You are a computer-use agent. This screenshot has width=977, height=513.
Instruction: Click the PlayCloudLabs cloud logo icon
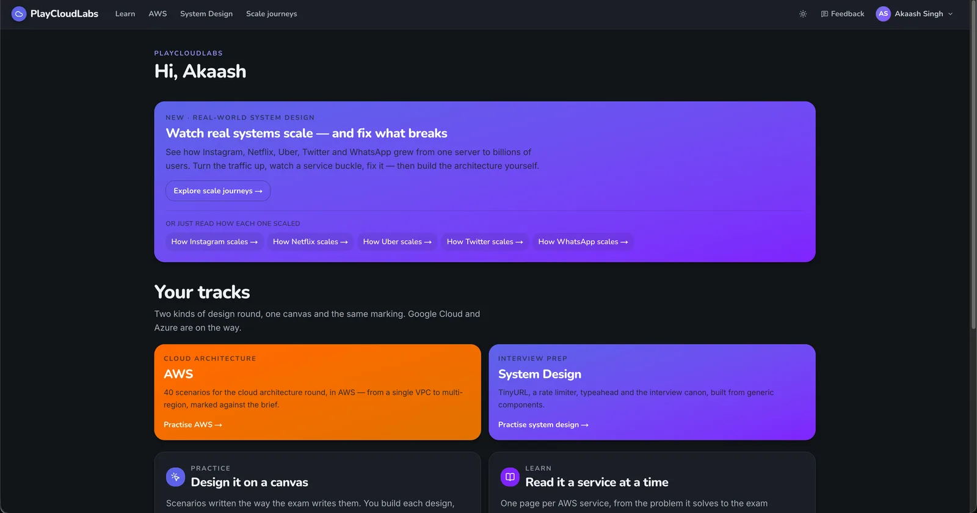(x=19, y=13)
